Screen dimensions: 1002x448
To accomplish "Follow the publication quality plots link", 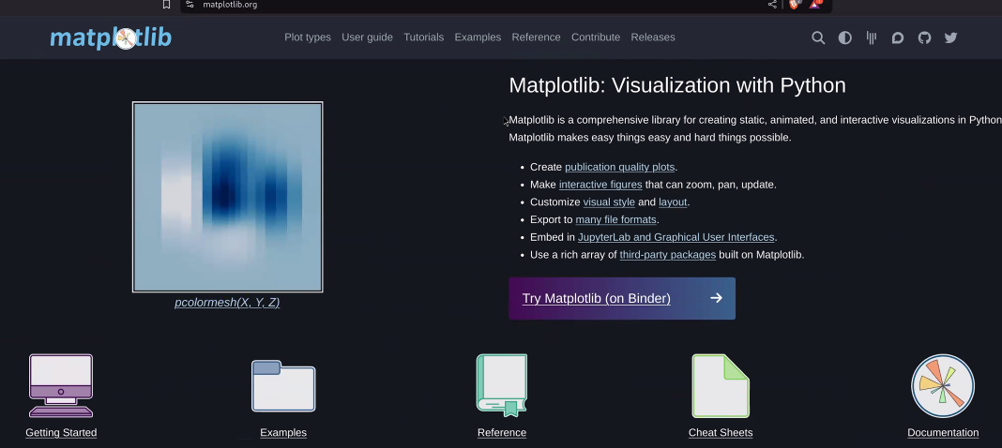I will click(x=620, y=167).
